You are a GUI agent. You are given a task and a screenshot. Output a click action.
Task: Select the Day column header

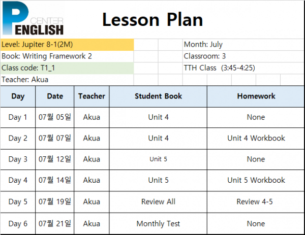[18, 96]
